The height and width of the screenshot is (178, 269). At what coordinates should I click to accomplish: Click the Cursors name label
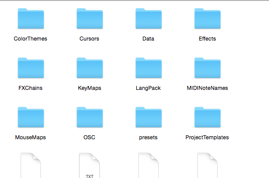(89, 39)
